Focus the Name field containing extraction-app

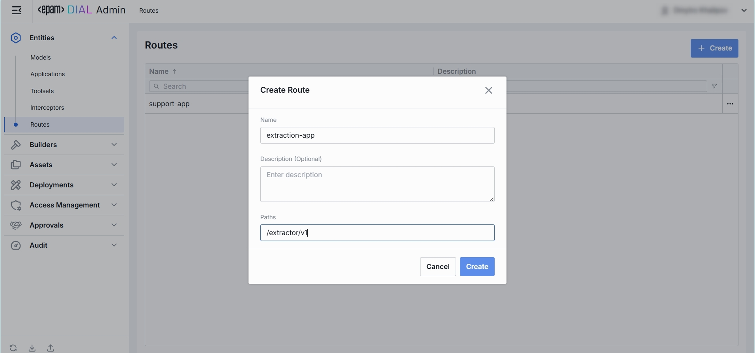(377, 135)
